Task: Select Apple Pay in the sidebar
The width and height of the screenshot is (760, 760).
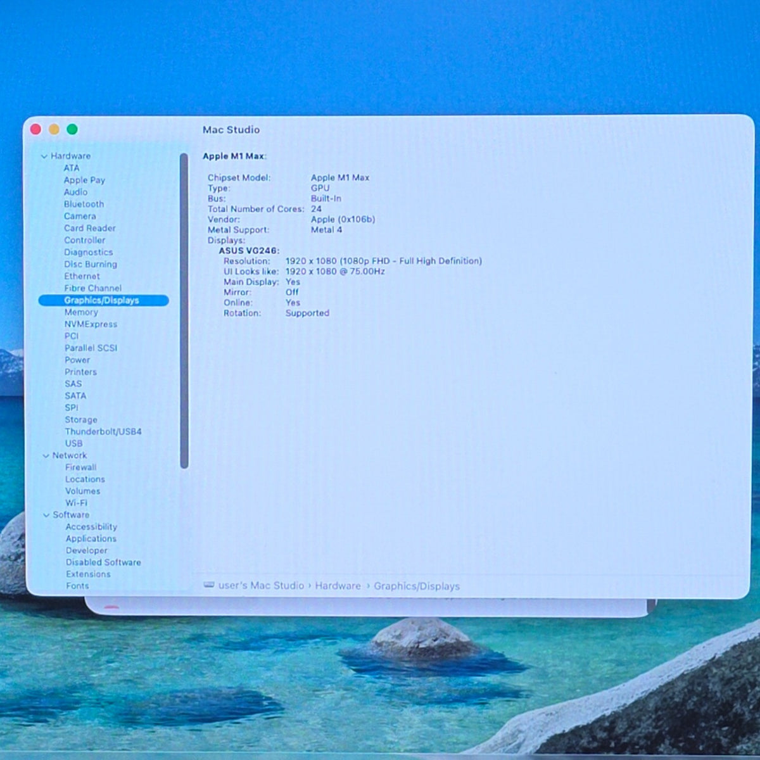Action: [x=84, y=180]
